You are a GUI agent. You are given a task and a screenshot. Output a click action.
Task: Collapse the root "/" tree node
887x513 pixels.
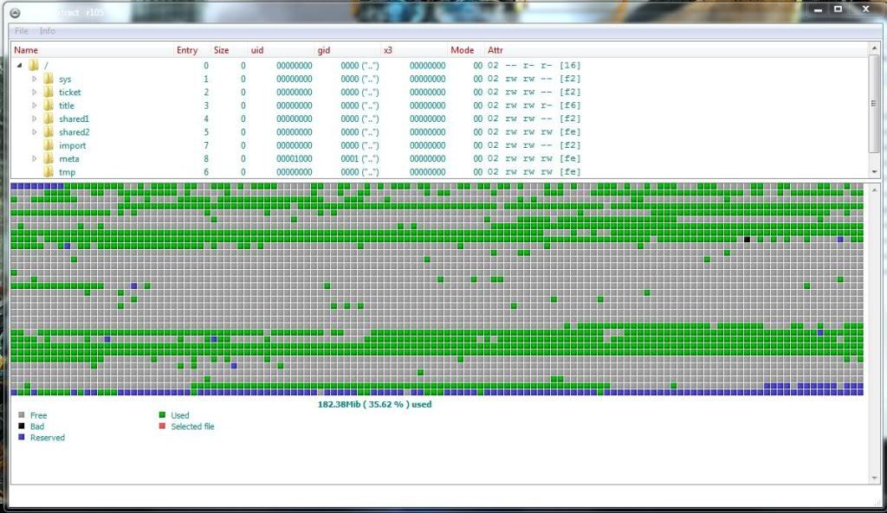(x=19, y=65)
